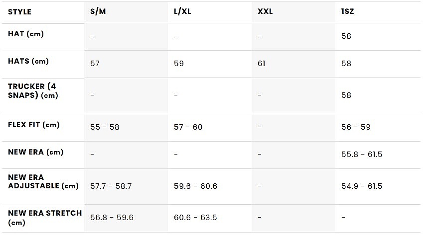Click the 1SZ column header
Image resolution: width=429 pixels, height=235 pixels.
[x=348, y=11]
